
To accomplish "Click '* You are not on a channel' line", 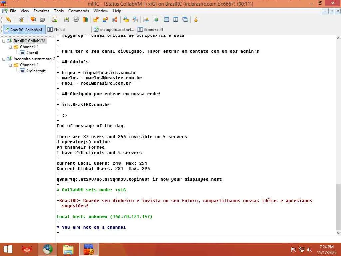I will click(x=91, y=227).
